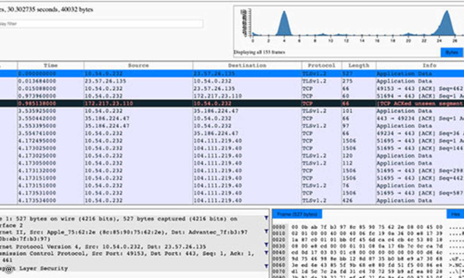The height and width of the screenshot is (278, 464).
Task: Select the packet at time 0.015088000
Action: [x=232, y=88]
